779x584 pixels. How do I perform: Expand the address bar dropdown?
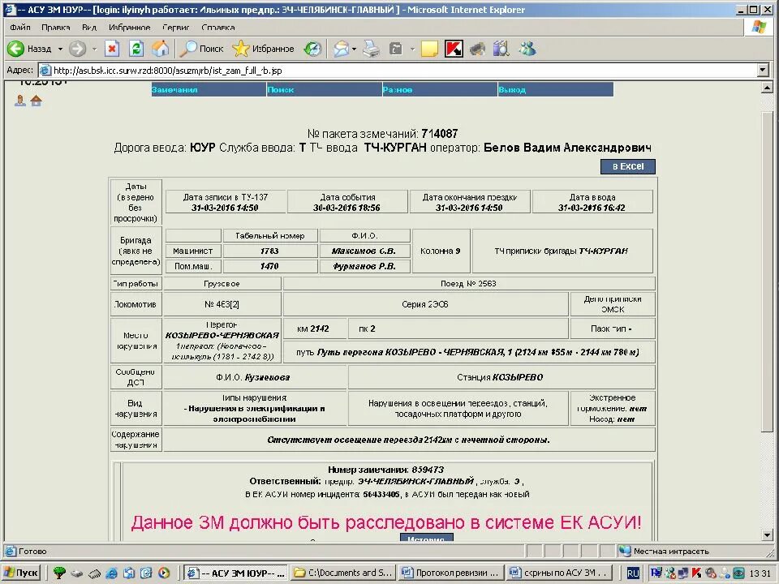click(x=763, y=71)
